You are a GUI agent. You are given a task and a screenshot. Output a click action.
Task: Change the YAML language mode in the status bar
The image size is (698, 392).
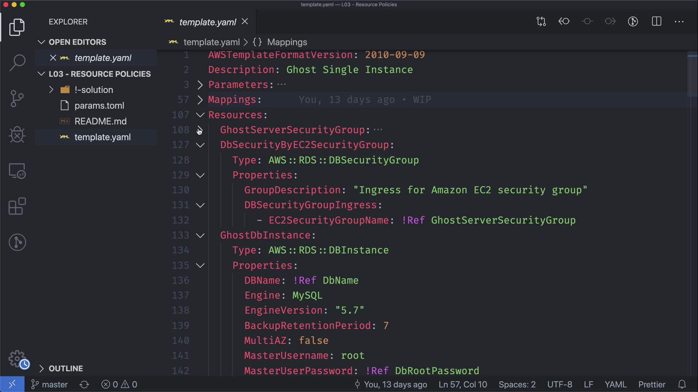(x=615, y=384)
